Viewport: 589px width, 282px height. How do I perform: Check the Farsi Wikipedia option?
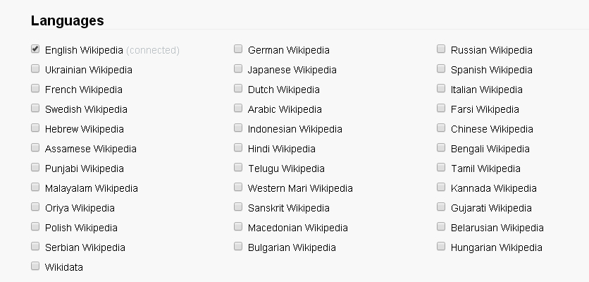coord(441,109)
